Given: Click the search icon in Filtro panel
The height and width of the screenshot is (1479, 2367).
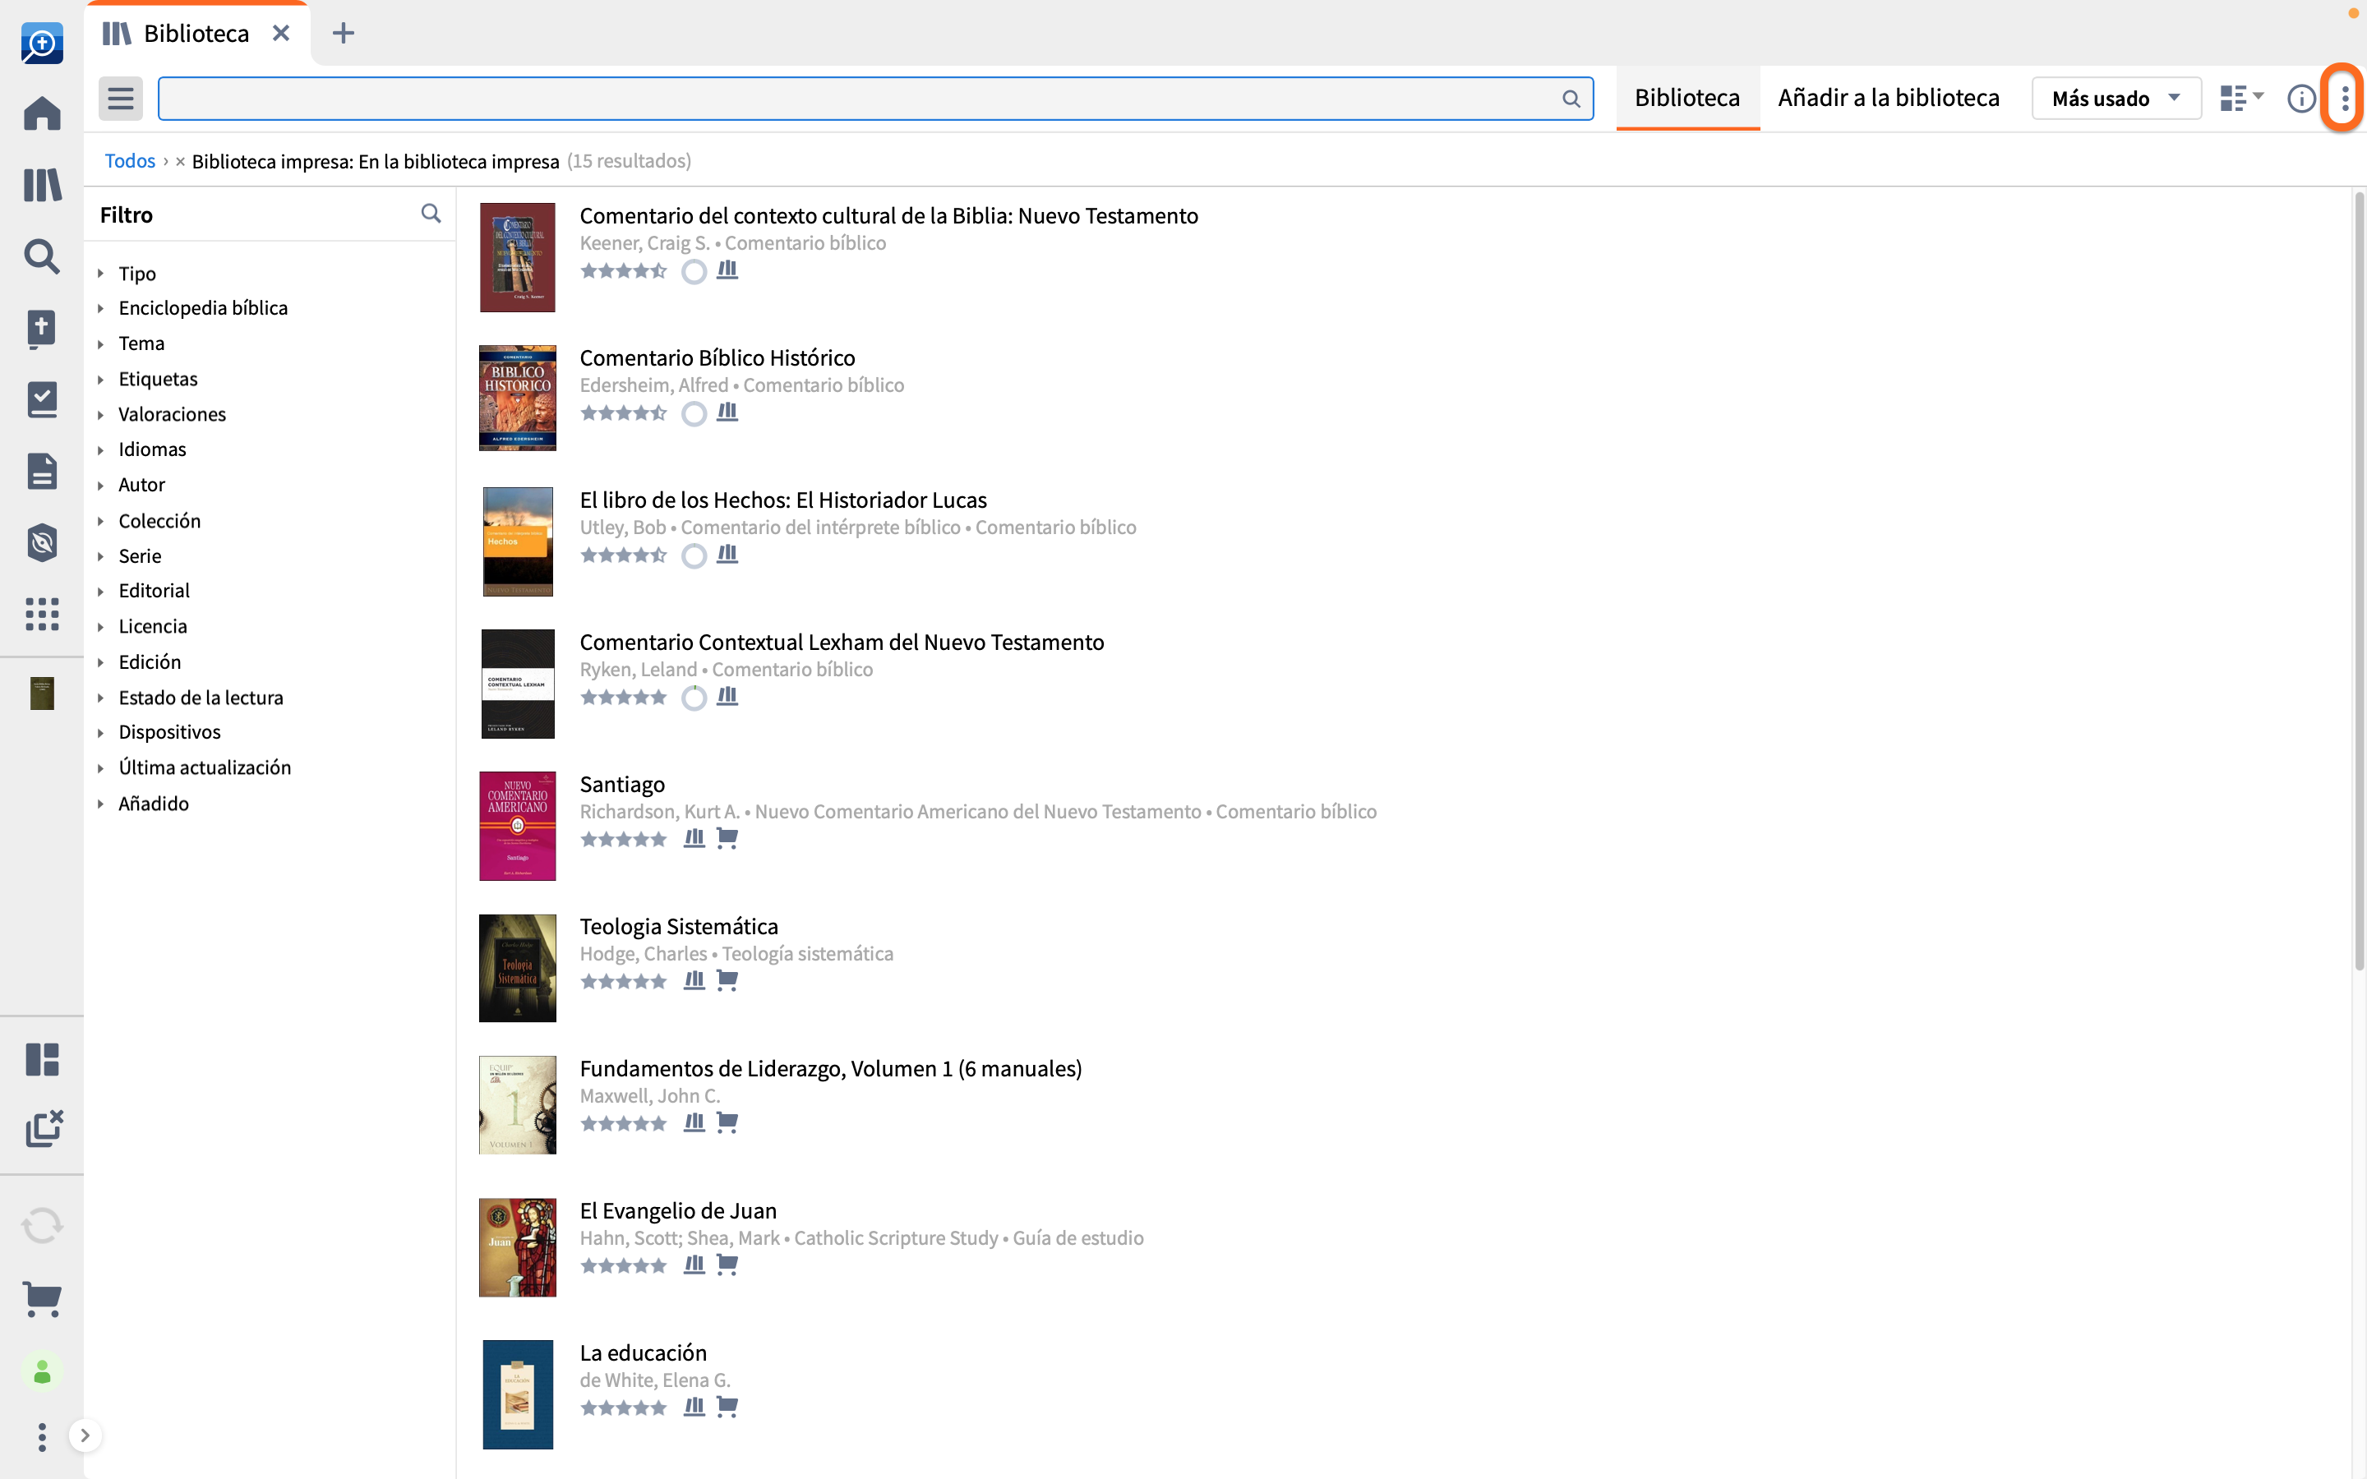Looking at the screenshot, I should 431,214.
